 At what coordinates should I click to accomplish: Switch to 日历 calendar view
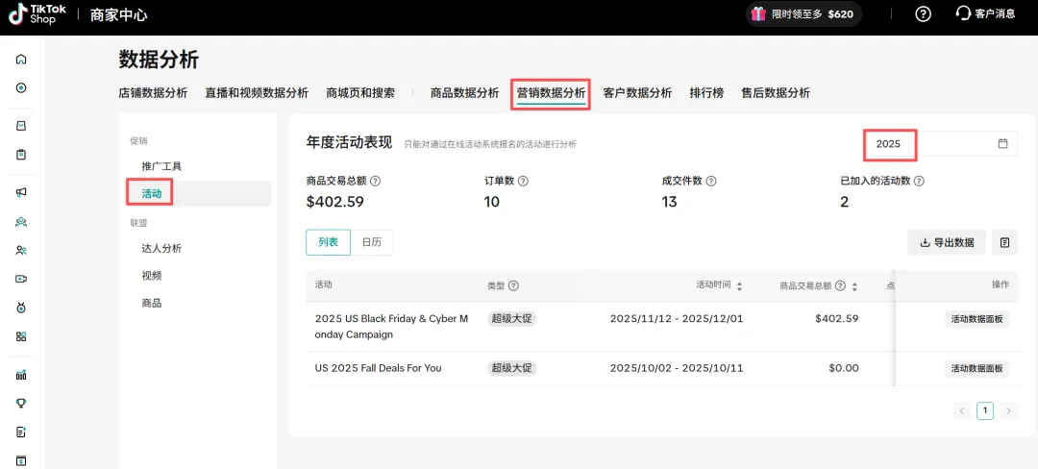click(371, 243)
